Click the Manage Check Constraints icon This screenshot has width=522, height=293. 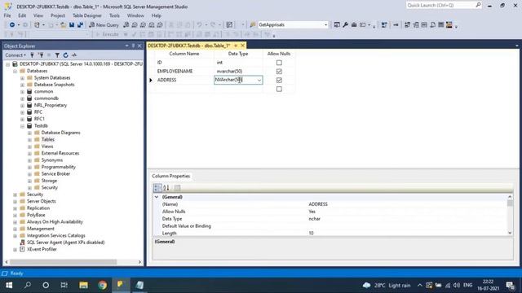(440, 25)
